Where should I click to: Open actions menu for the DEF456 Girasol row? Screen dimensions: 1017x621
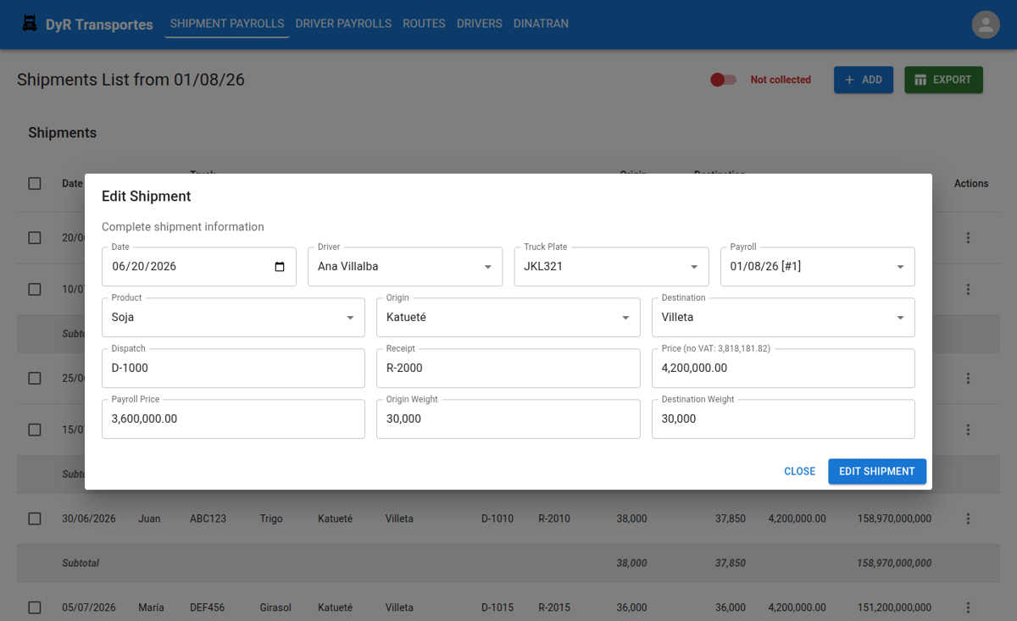[968, 607]
